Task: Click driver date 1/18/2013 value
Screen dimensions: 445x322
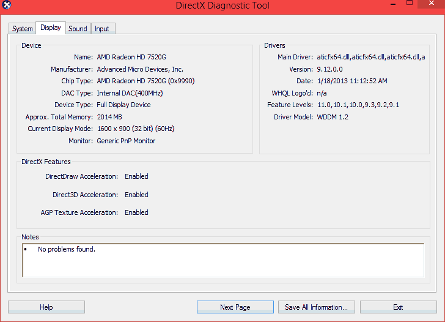Action: 352,81
